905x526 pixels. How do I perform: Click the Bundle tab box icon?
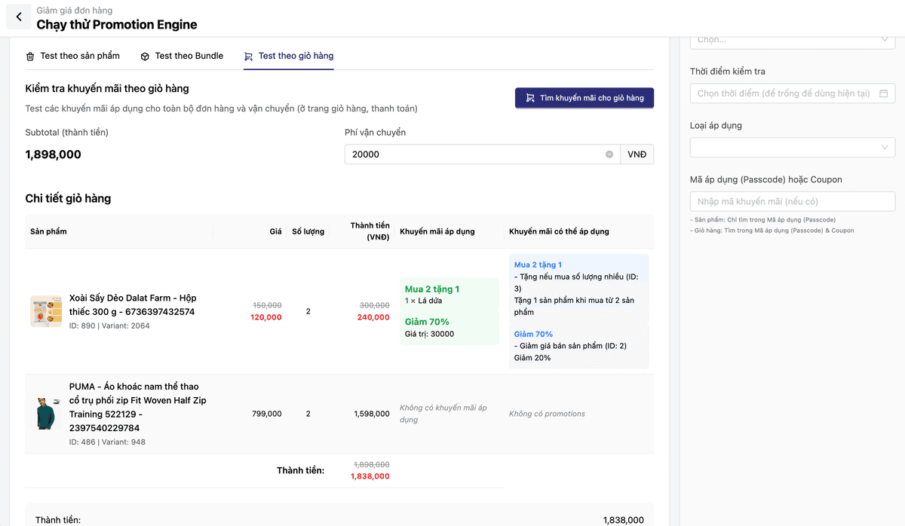pos(145,57)
